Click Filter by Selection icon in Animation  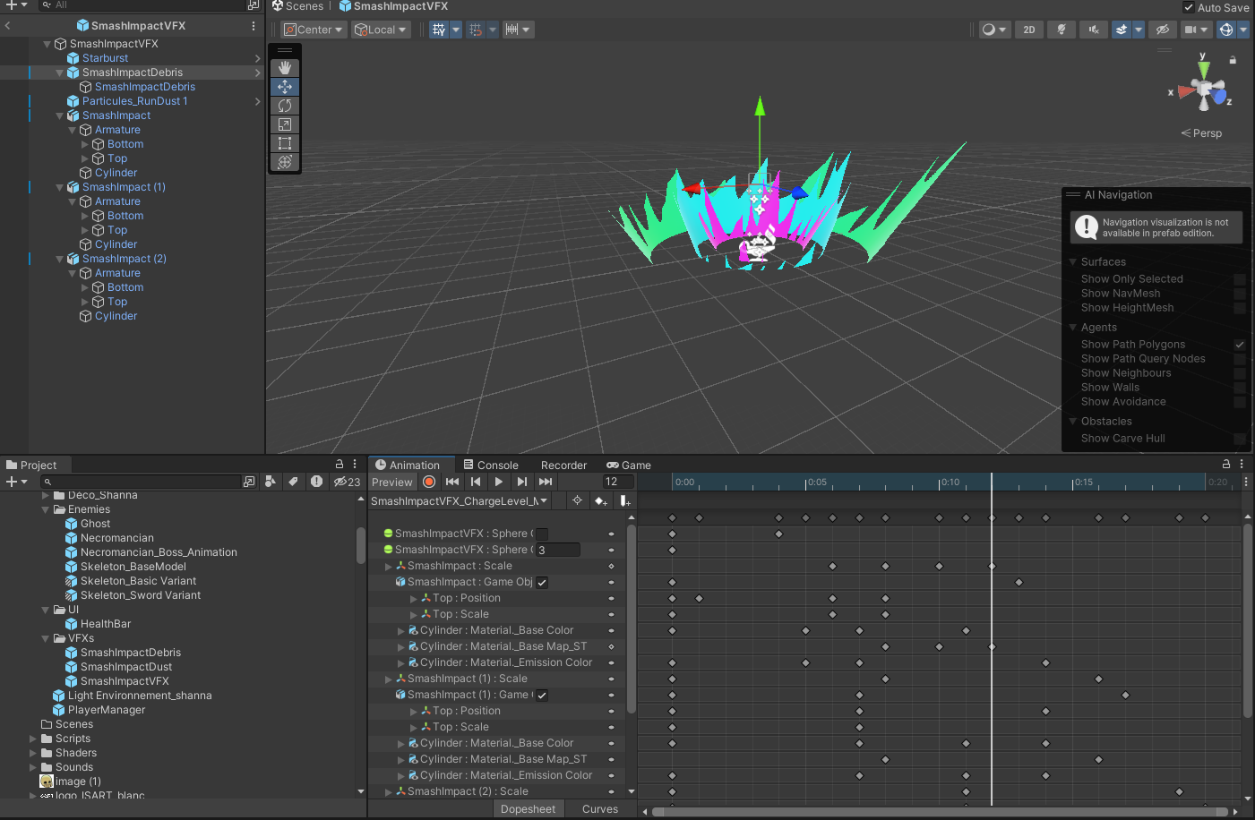(x=578, y=501)
